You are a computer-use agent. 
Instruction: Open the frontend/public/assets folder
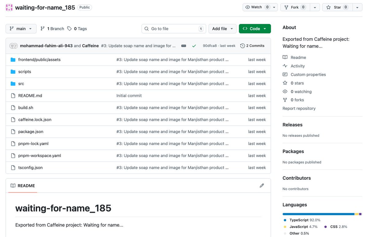pos(39,59)
